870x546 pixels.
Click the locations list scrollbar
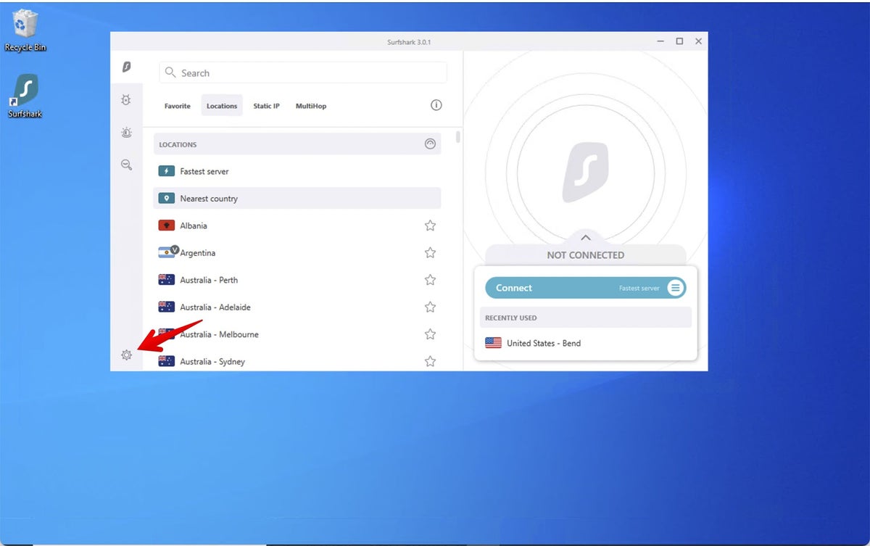pos(457,136)
